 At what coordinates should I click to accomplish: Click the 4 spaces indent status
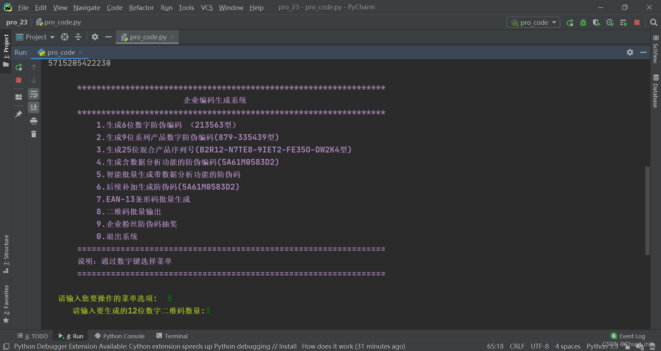(x=568, y=346)
